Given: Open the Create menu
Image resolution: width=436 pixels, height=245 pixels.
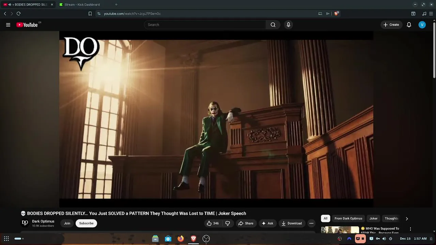Looking at the screenshot, I should pyautogui.click(x=391, y=25).
